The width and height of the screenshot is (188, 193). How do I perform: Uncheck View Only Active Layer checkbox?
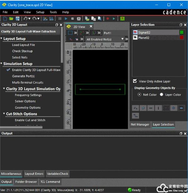pyautogui.click(x=135, y=81)
